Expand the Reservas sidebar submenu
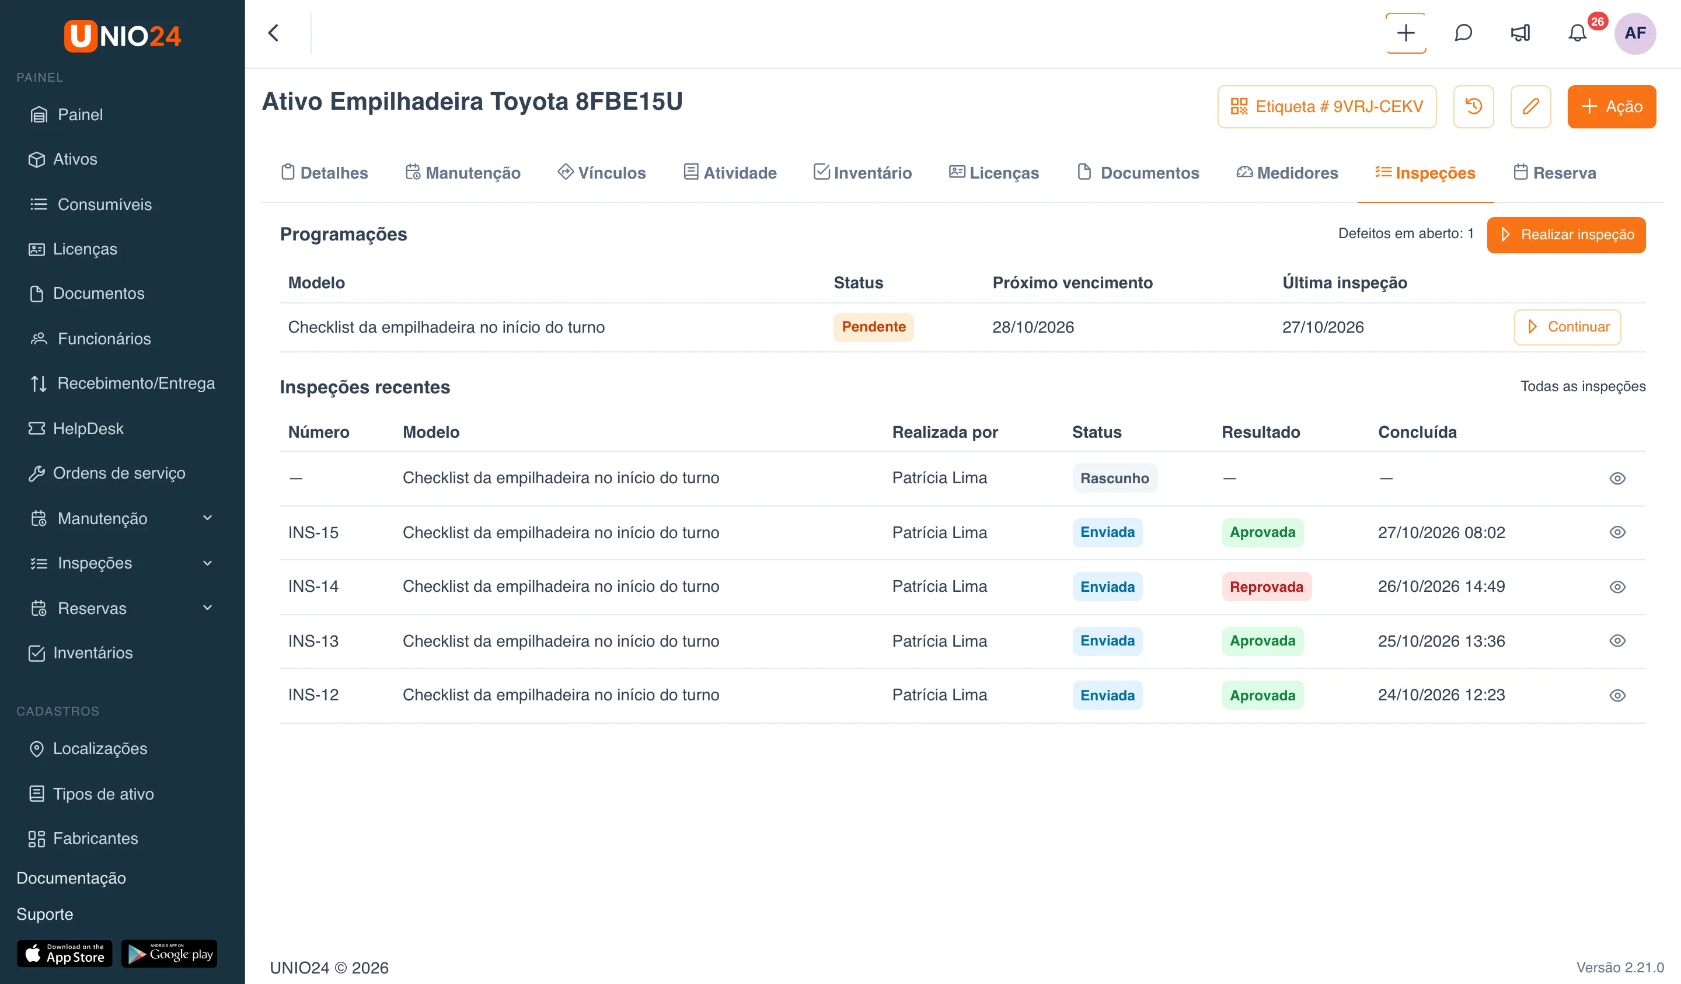This screenshot has height=984, width=1681. [207, 608]
